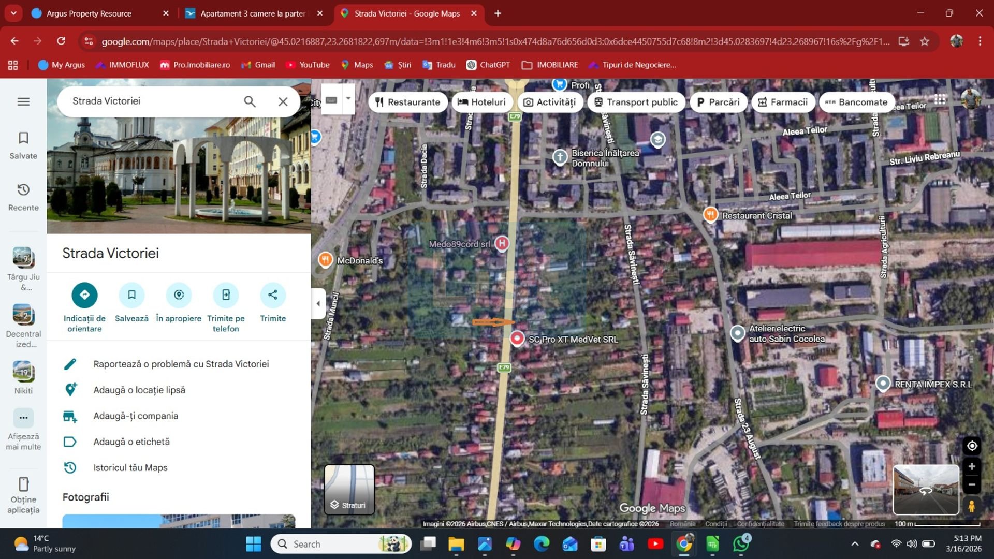Screen dimensions: 994x559
Task: Click Adaugă o locație lipsă
Action: (139, 390)
